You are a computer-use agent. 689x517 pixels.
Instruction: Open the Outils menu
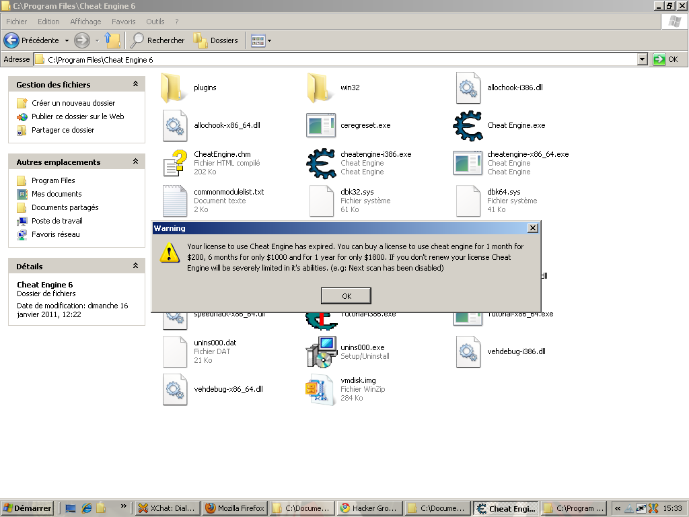[155, 22]
